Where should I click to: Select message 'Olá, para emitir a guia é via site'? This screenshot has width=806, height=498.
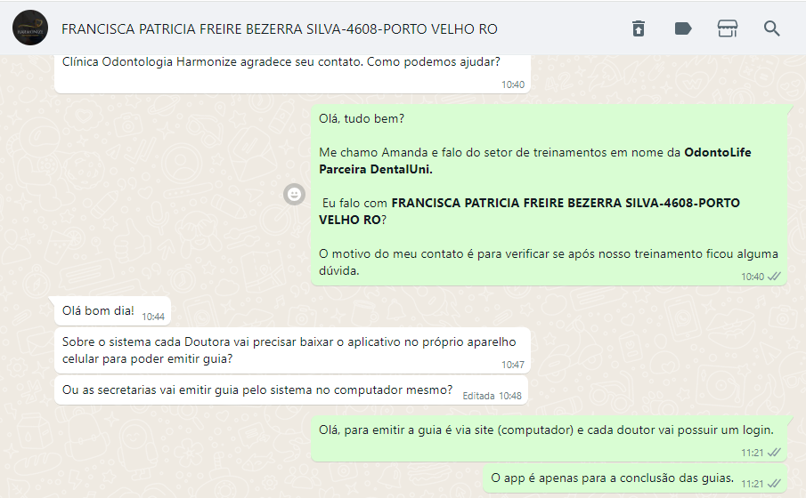click(x=549, y=438)
